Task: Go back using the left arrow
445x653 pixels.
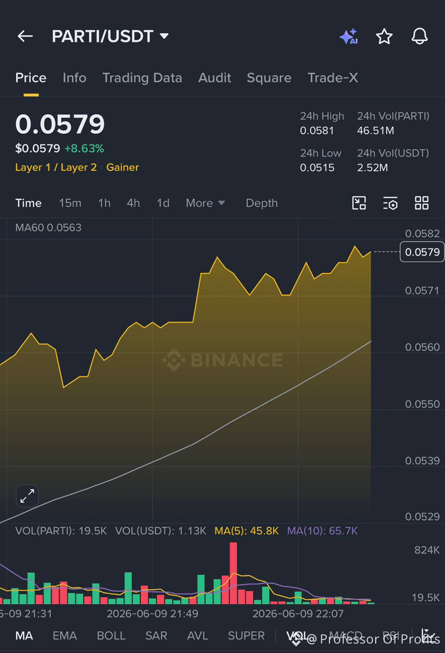Action: pyautogui.click(x=25, y=37)
